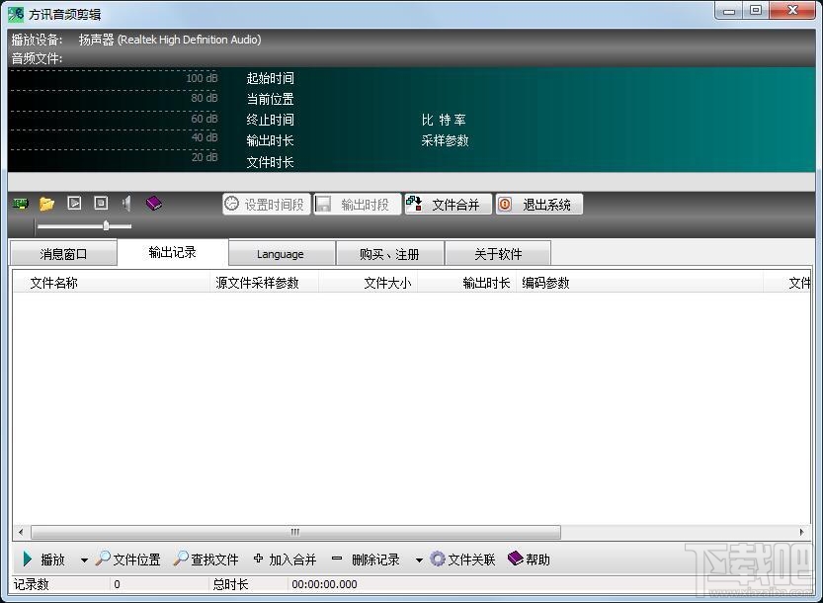Click the stop icon in toolbar
Image resolution: width=823 pixels, height=603 pixels.
(x=101, y=203)
